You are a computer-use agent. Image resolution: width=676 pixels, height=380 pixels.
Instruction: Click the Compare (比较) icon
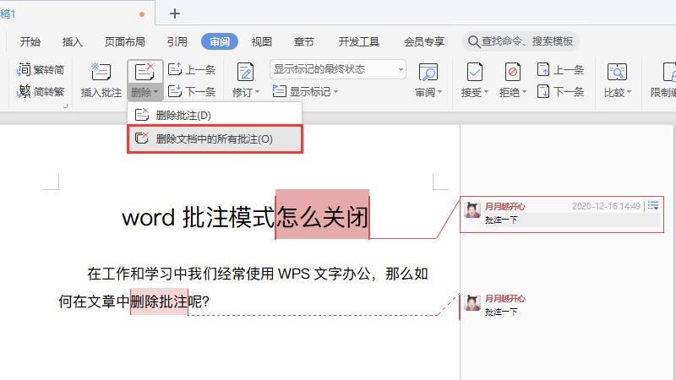[618, 72]
